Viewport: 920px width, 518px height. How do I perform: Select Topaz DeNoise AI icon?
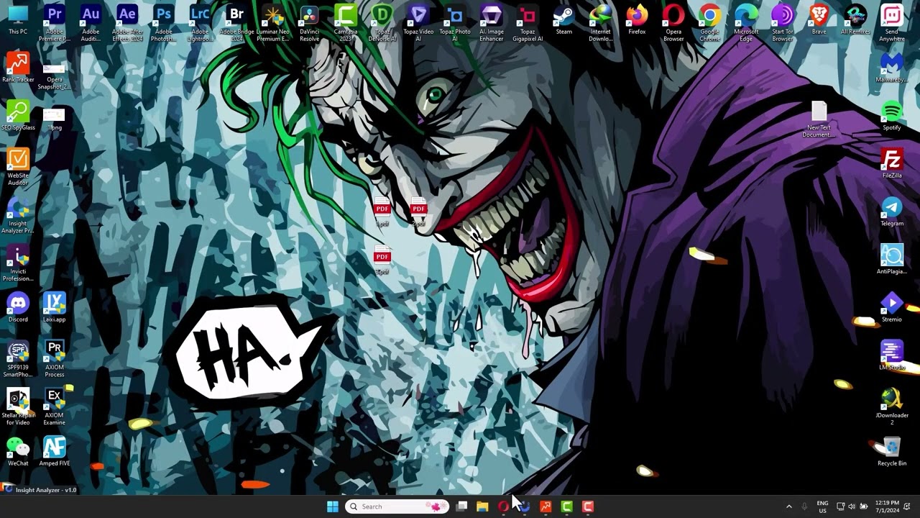[x=382, y=24]
